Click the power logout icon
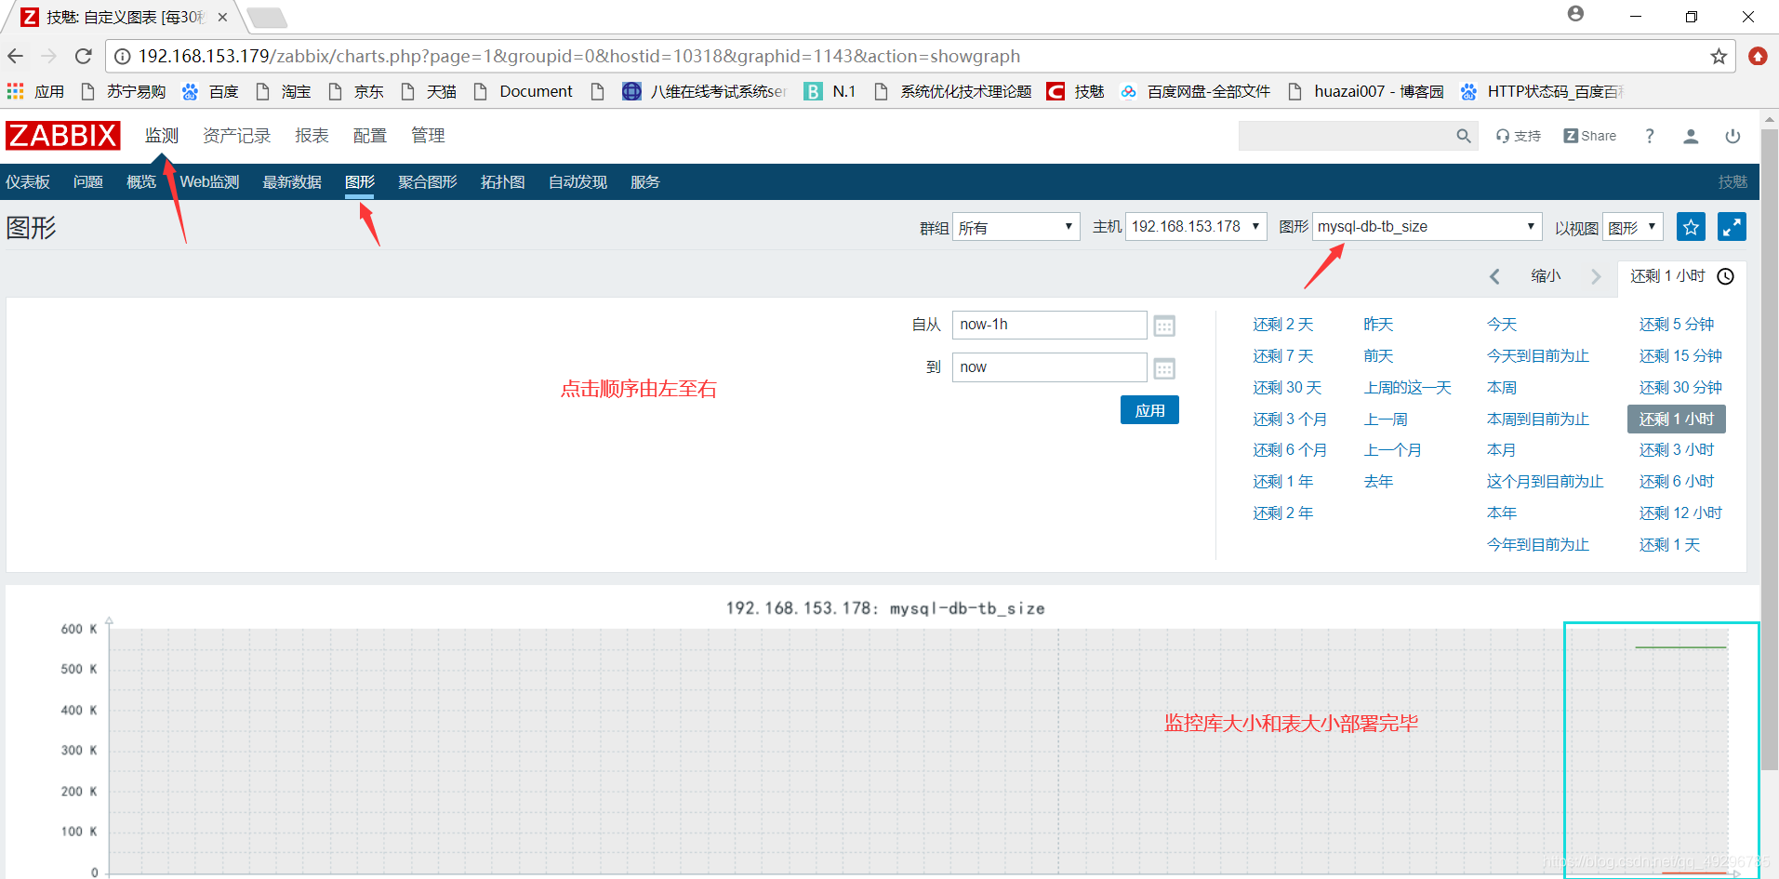The image size is (1779, 879). (1733, 136)
